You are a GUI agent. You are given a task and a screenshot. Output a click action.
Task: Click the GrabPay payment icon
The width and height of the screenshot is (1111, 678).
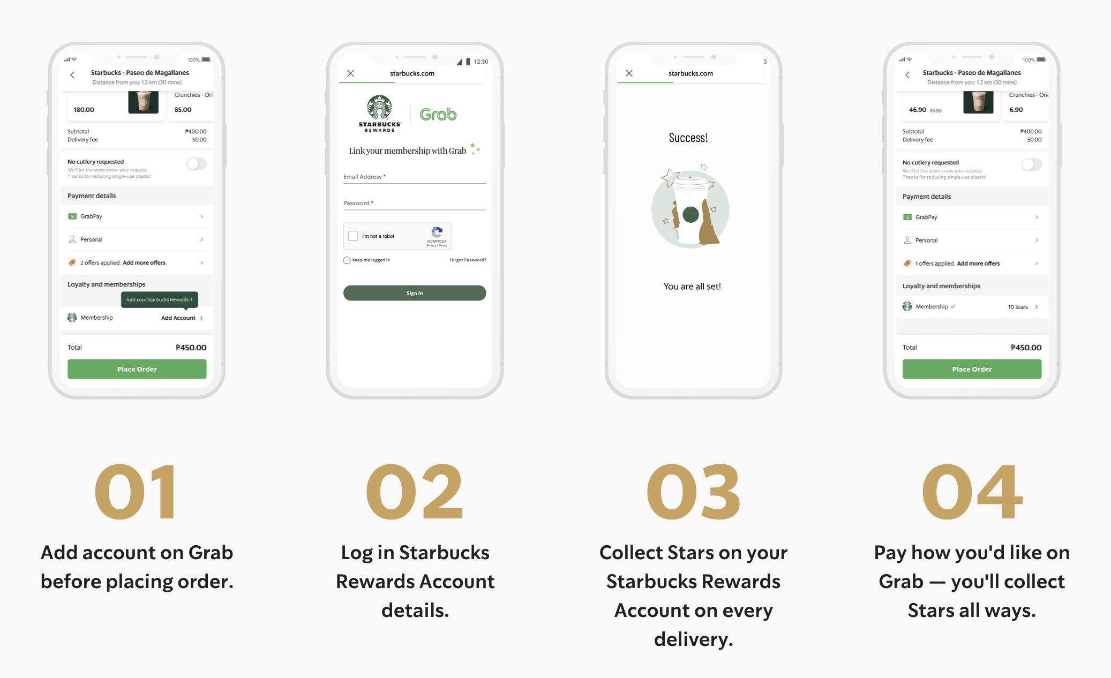pyautogui.click(x=72, y=216)
